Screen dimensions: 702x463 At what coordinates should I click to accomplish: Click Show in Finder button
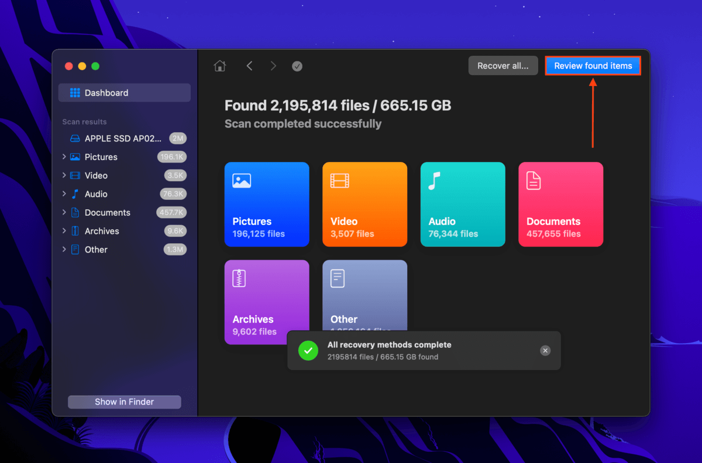pos(125,402)
